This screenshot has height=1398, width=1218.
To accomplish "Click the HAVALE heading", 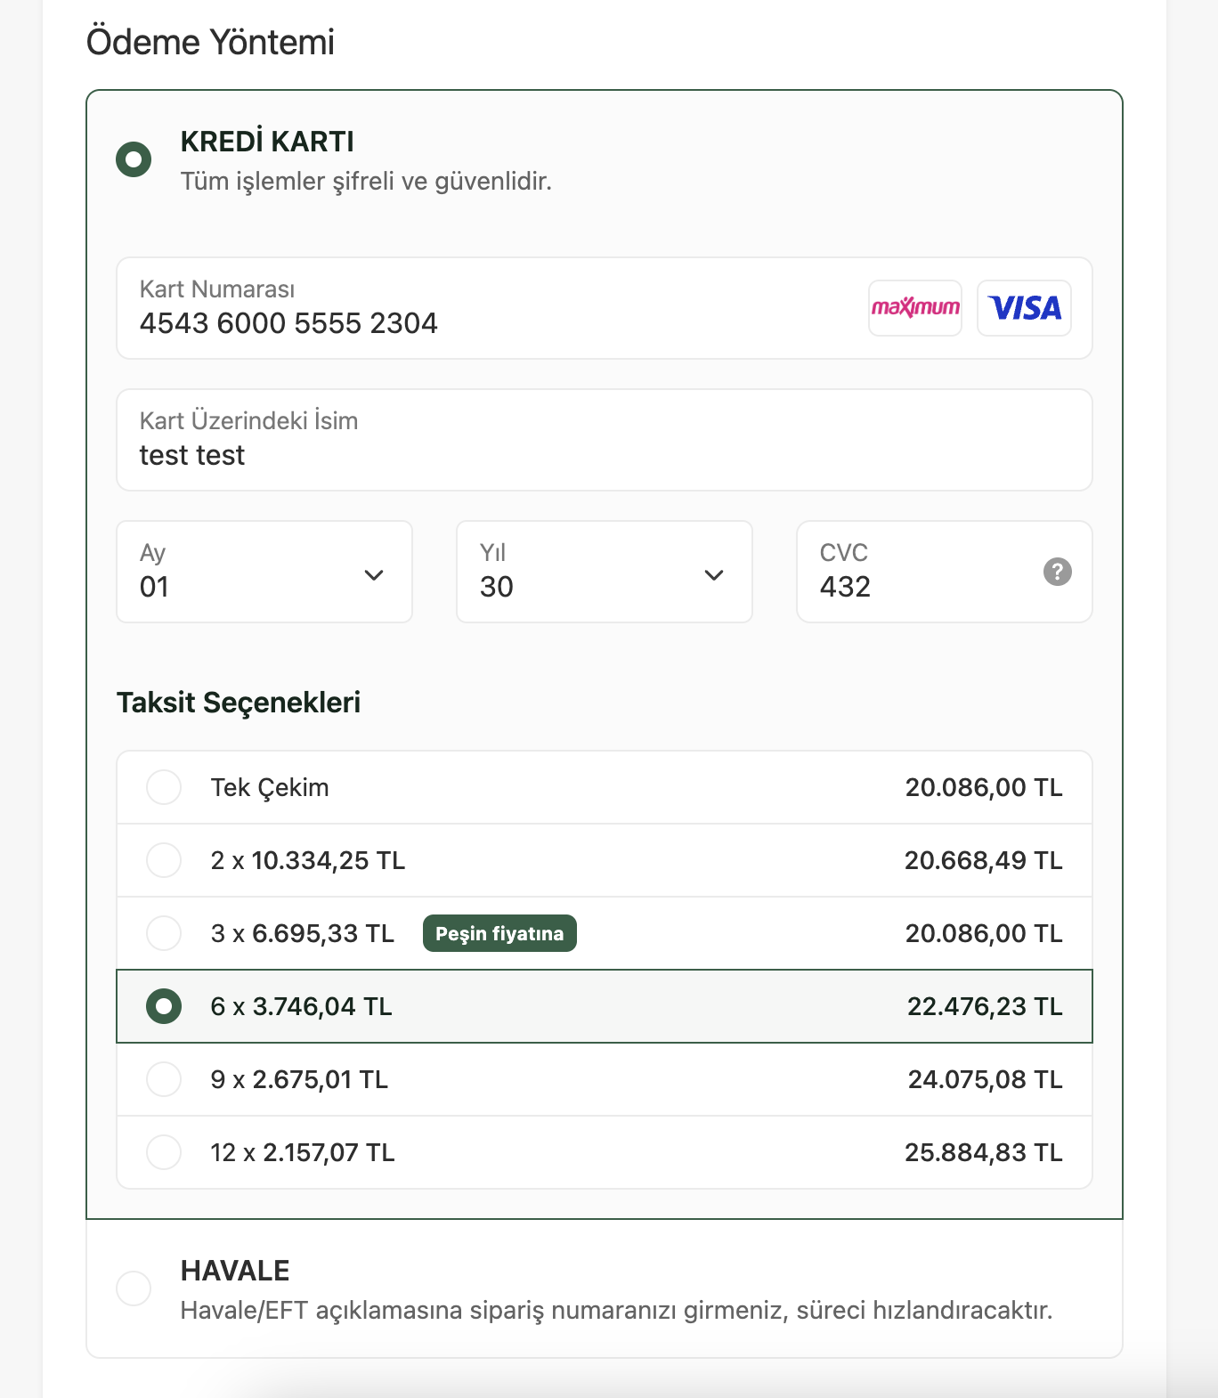I will point(235,1271).
